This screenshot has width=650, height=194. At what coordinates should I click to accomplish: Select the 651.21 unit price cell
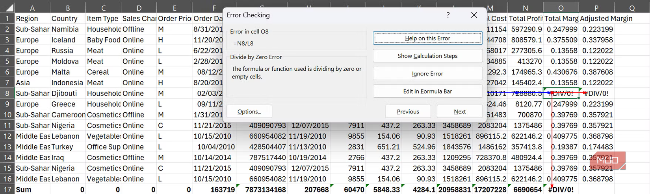pos(384,147)
